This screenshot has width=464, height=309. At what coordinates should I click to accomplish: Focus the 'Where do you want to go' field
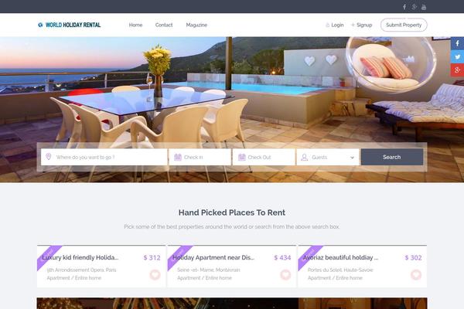pos(104,157)
